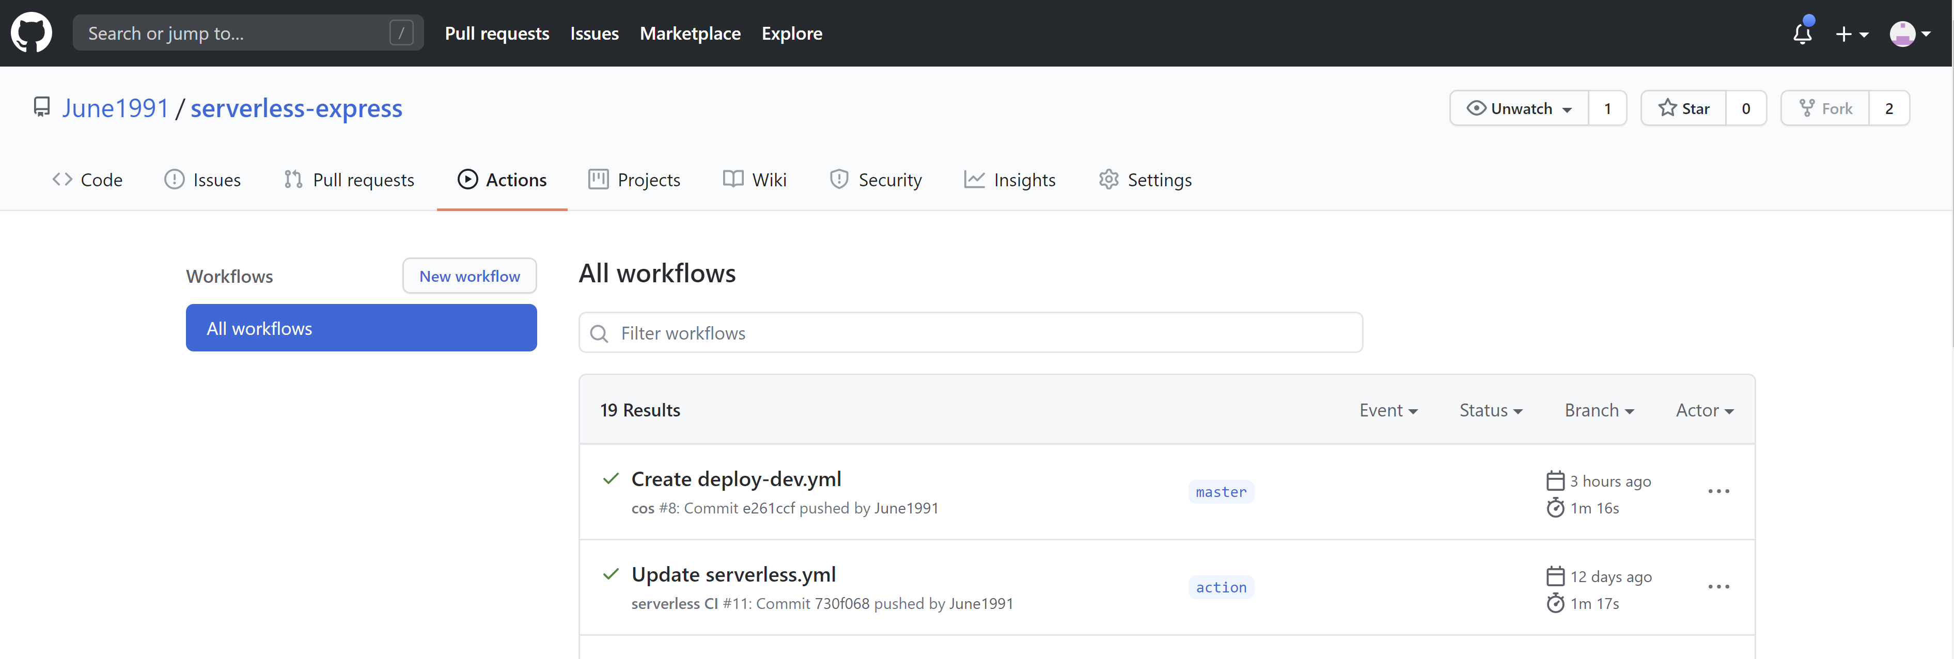Image resolution: width=1954 pixels, height=659 pixels.
Task: Expand the Actor filter dropdown
Action: tap(1705, 410)
